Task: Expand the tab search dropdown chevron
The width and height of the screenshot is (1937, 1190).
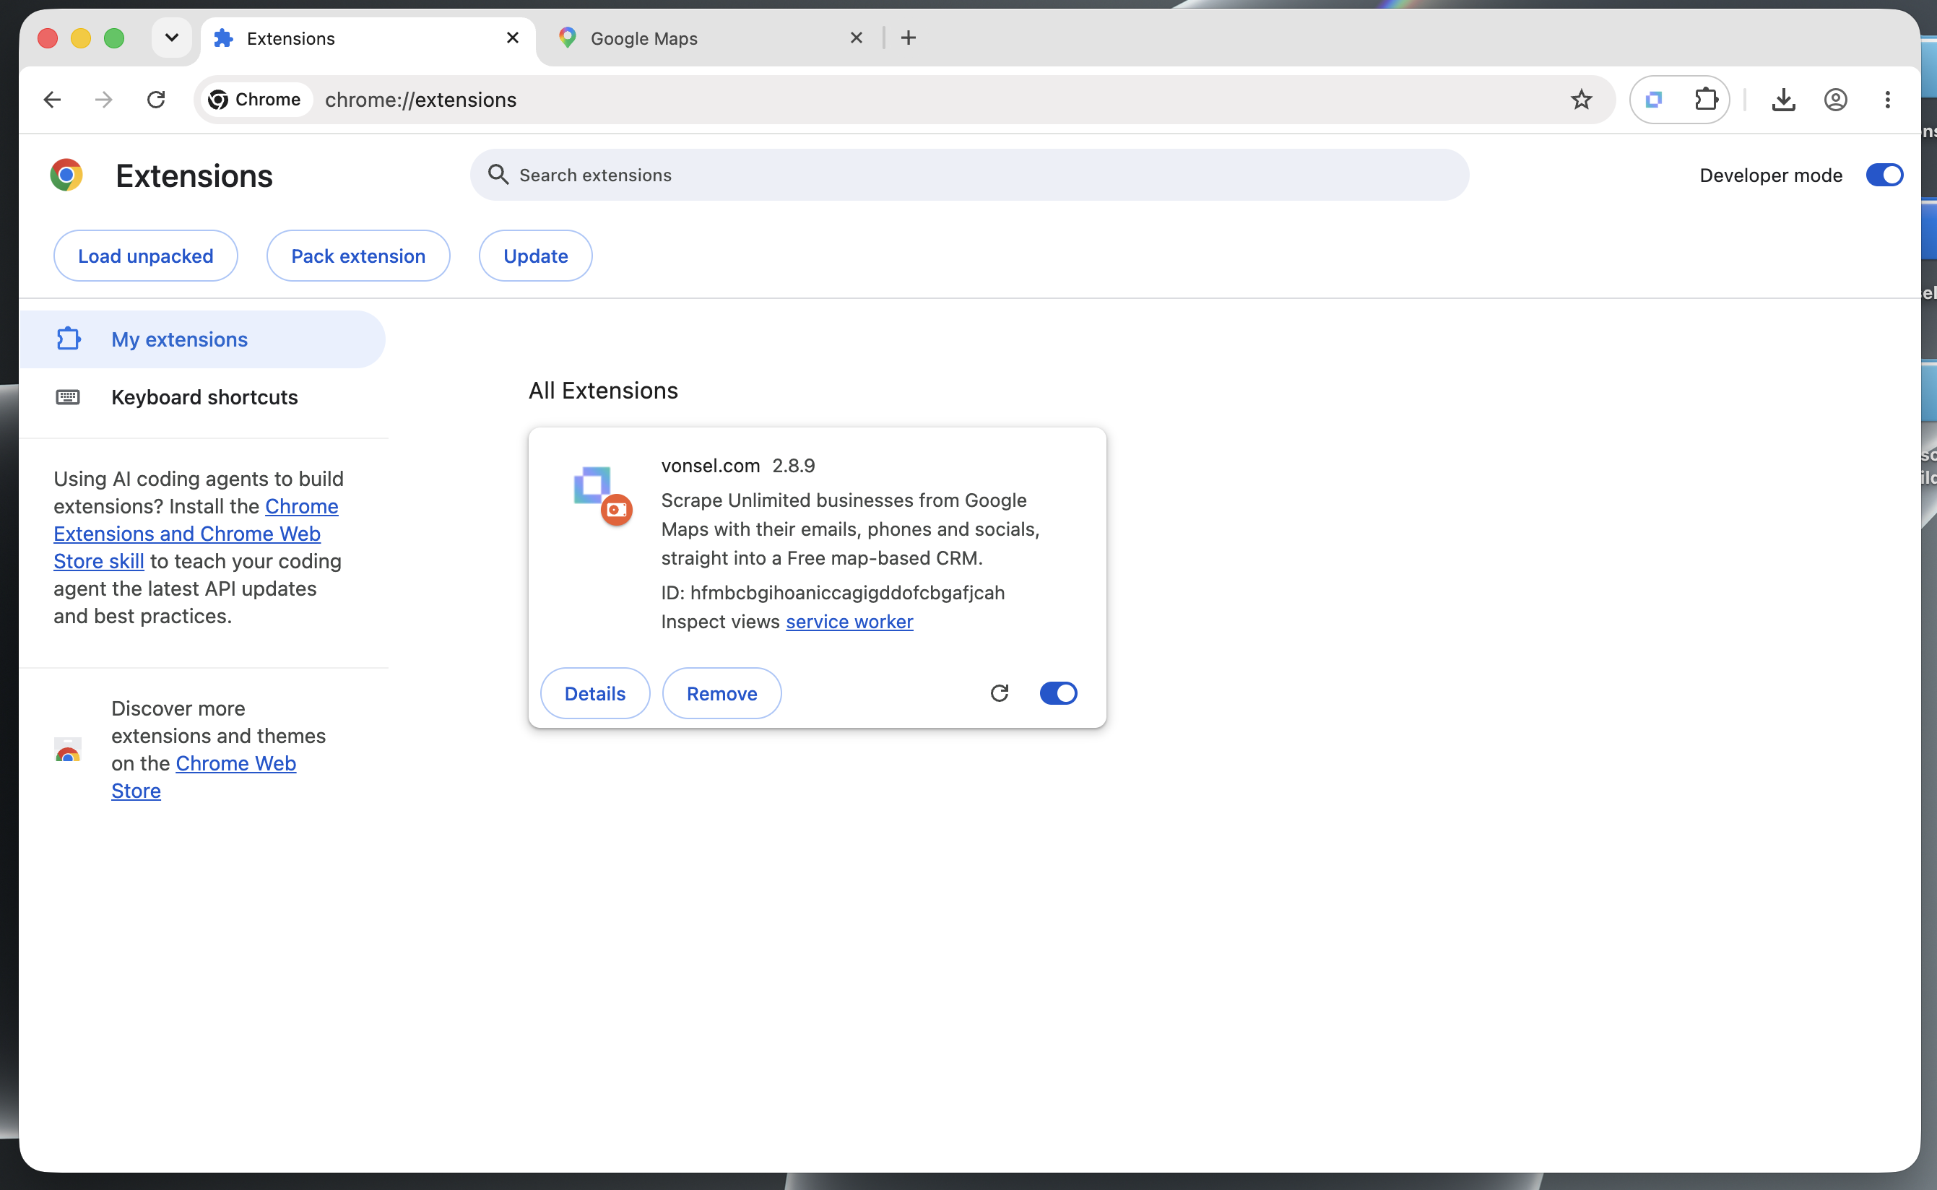Action: 172,38
